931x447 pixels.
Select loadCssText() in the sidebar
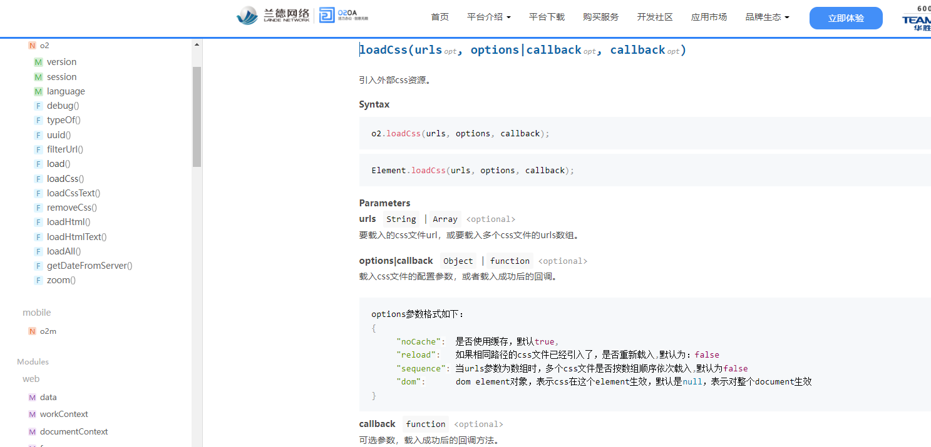[x=73, y=193]
